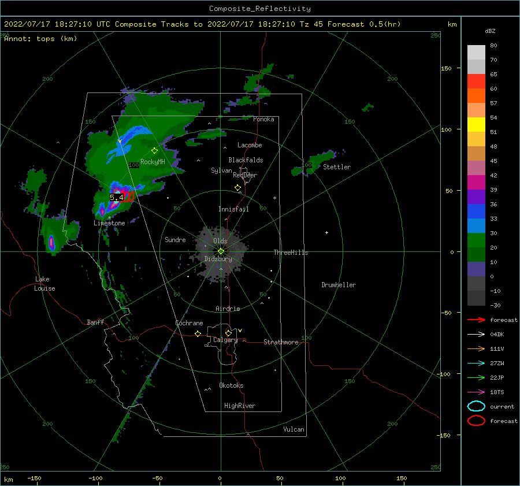Image resolution: width=520 pixels, height=486 pixels.
Task: Click the cyan current ellipse legend icon
Action: pyautogui.click(x=476, y=406)
